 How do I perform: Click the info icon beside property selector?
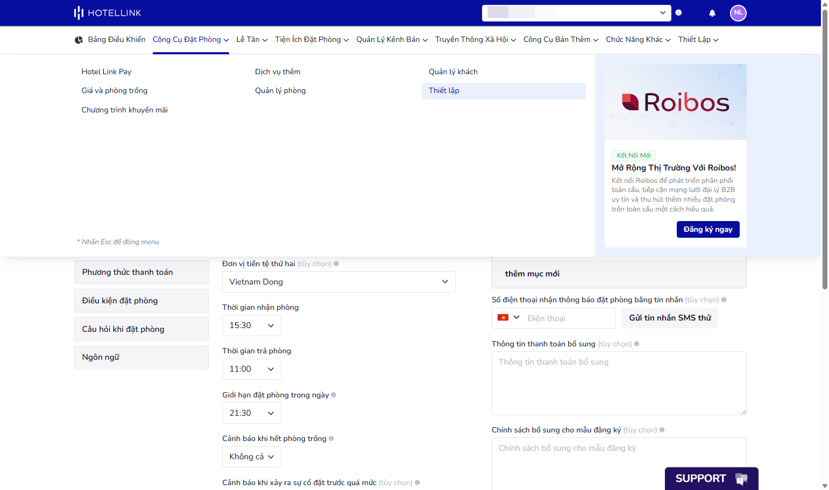click(x=678, y=13)
